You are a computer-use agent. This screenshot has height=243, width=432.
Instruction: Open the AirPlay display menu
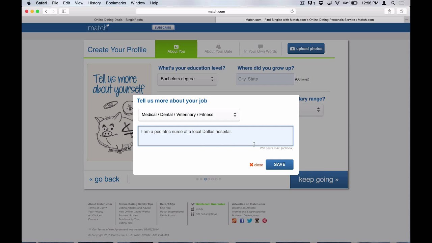coord(329,3)
